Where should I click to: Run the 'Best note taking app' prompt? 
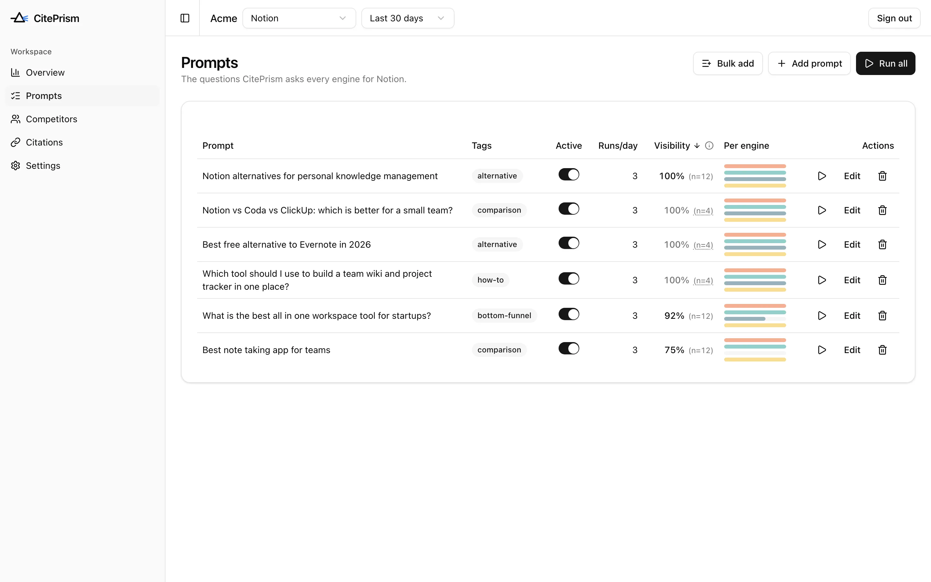tap(821, 350)
